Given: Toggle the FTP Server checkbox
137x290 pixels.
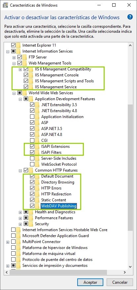Looking at the screenshot, I should pyautogui.click(x=20, y=57).
